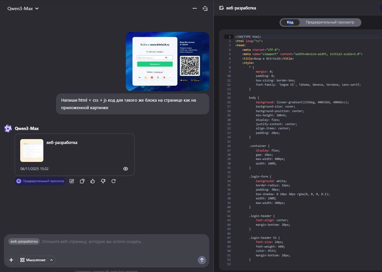Toggle the Мышление thinking mode button
Viewport: 382px width, 272px height.
click(33, 260)
